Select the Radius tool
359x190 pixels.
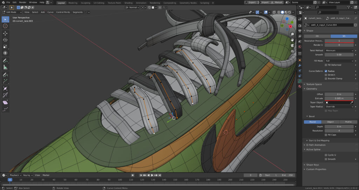(x=5, y=89)
